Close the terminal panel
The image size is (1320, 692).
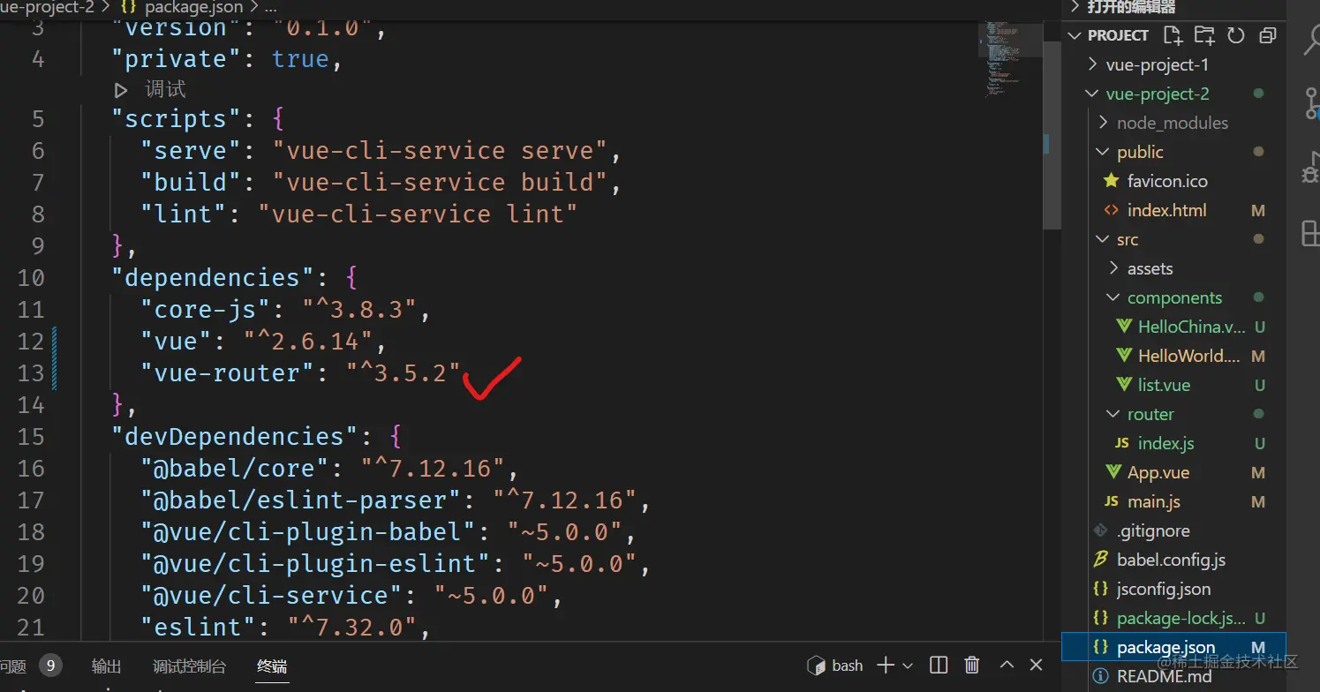tap(1037, 666)
